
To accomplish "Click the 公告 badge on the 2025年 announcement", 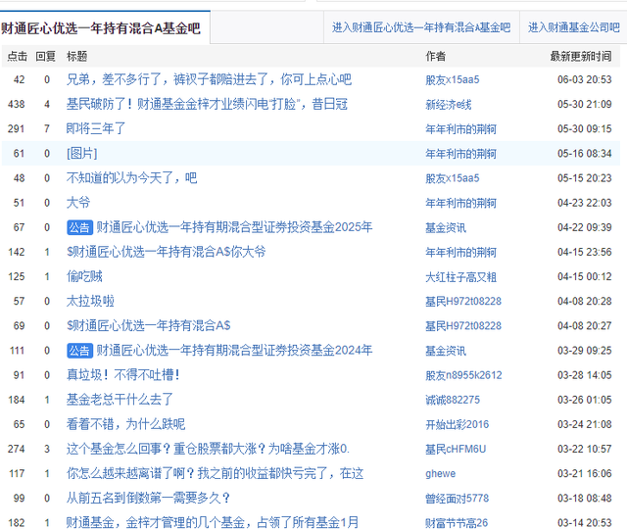I will pyautogui.click(x=79, y=227).
